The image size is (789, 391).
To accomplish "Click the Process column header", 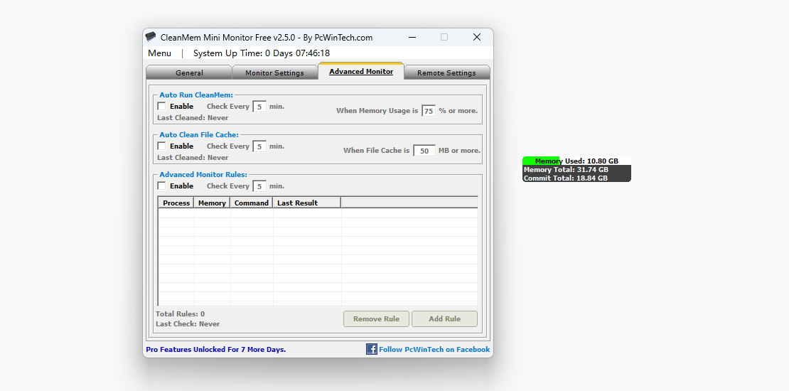I will [x=176, y=203].
